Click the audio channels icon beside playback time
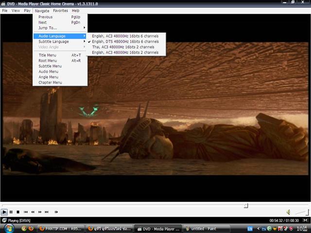The height and width of the screenshot is (233, 311). (306, 220)
